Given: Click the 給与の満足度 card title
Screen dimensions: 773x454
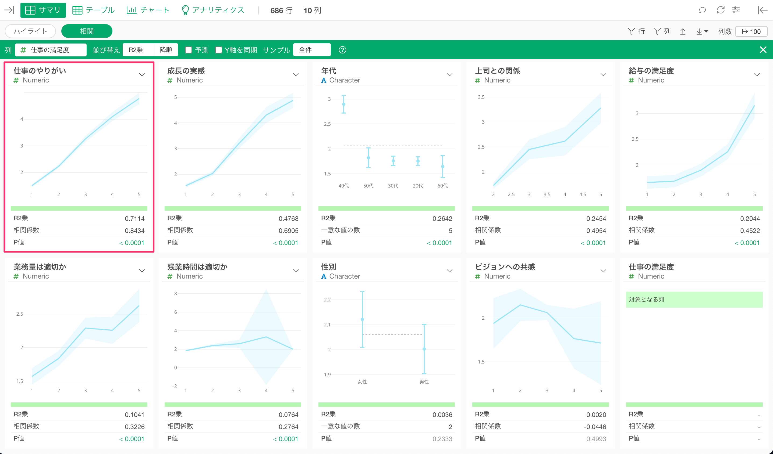Looking at the screenshot, I should coord(651,71).
